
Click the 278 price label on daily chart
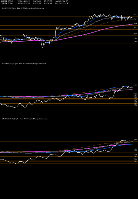click(x=135, y=15)
